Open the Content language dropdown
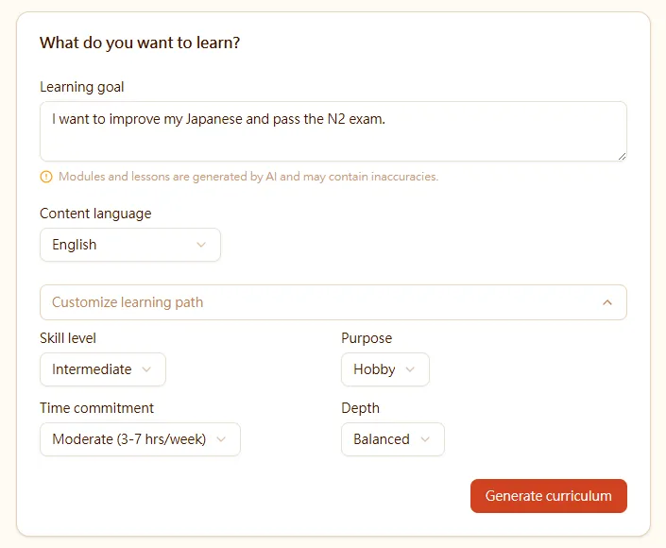The height and width of the screenshot is (548, 666). coord(130,245)
